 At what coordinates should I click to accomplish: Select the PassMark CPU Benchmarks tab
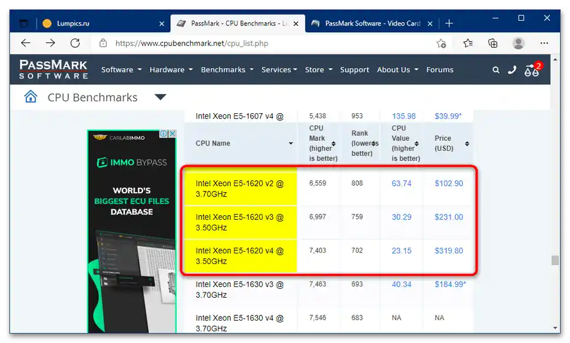click(238, 24)
